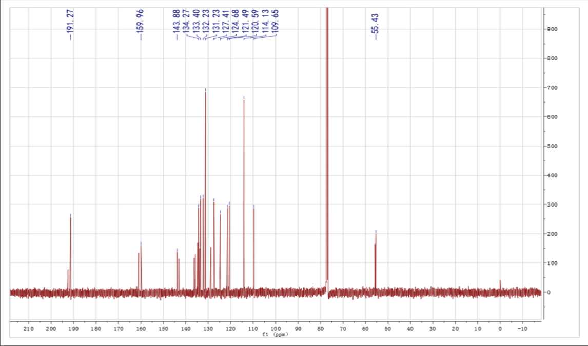Click the 900 intensity axis tick label
This screenshot has height=346, width=588.
[553, 29]
